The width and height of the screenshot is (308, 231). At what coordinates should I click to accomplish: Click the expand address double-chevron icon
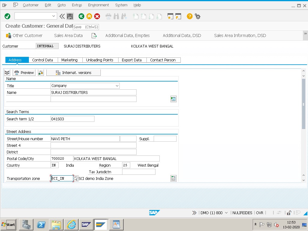[x=7, y=73]
